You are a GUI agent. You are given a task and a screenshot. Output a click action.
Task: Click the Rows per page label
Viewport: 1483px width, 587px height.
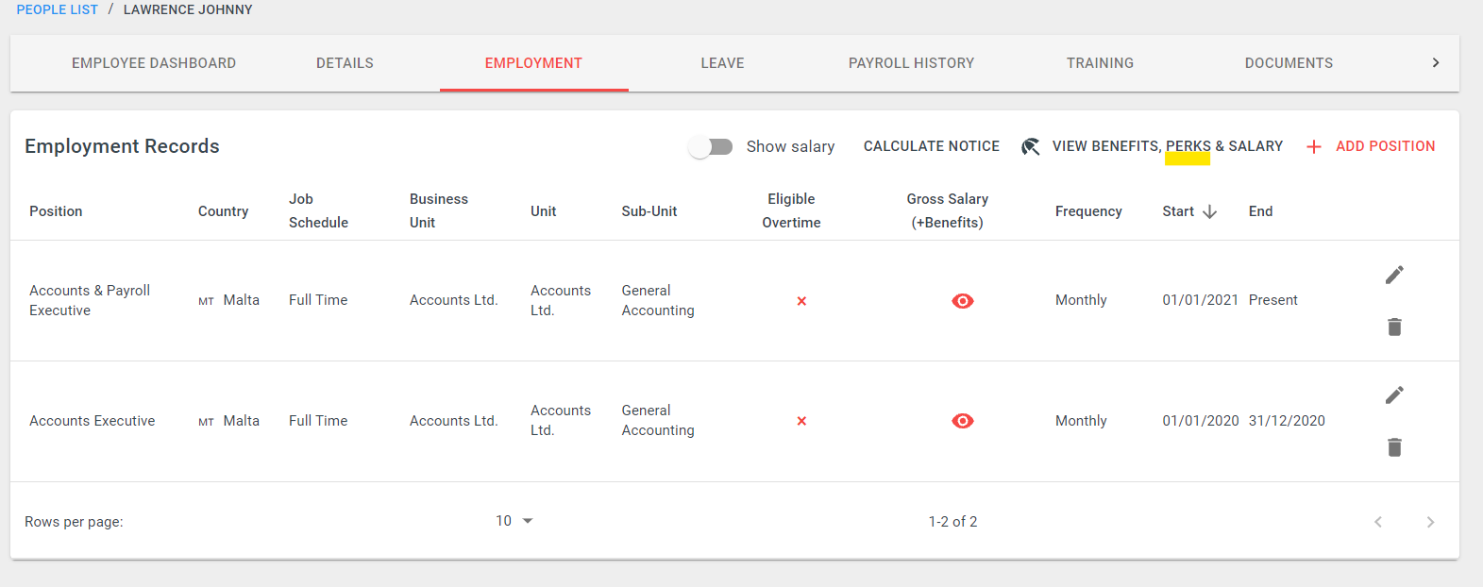point(74,522)
